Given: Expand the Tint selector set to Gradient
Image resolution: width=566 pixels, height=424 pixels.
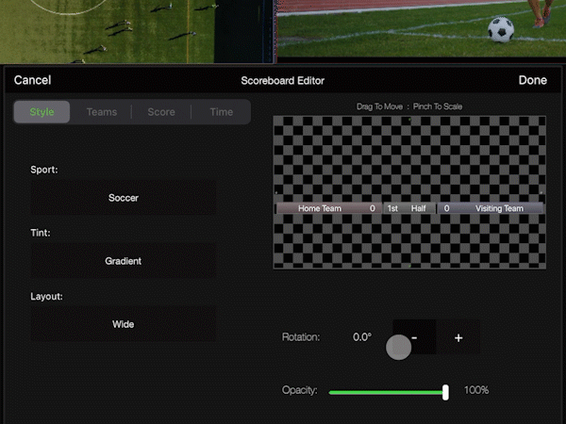Looking at the screenshot, I should pyautogui.click(x=124, y=261).
